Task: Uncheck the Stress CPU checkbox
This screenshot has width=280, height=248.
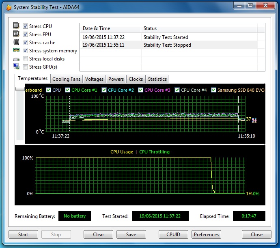Action: [26, 26]
